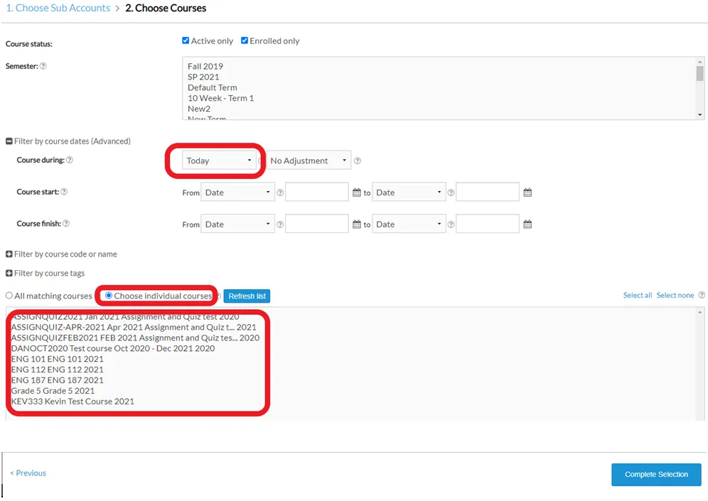Image resolution: width=708 pixels, height=501 pixels.
Task: Open help beside Course start From dropdown
Action: click(280, 193)
